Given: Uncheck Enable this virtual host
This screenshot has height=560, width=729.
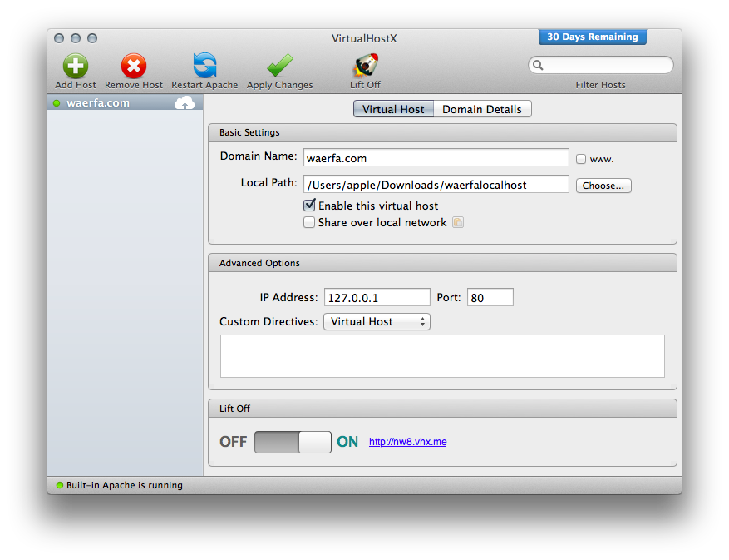Looking at the screenshot, I should click(309, 206).
